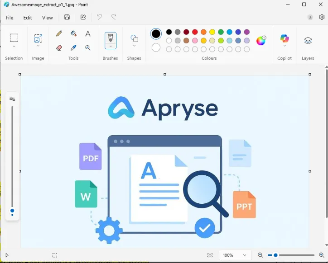The width and height of the screenshot is (328, 263).
Task: Select secondary Colour 2 white circle
Action: pyautogui.click(x=156, y=47)
